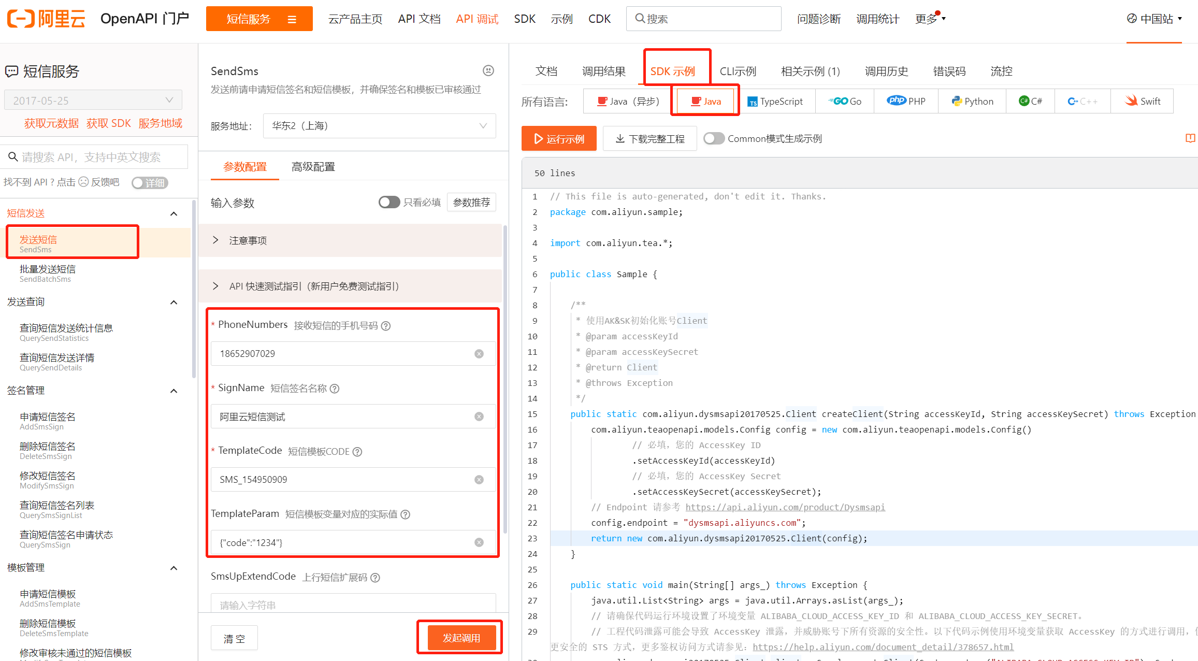
Task: Switch to the 错误码 tab
Action: tap(949, 71)
